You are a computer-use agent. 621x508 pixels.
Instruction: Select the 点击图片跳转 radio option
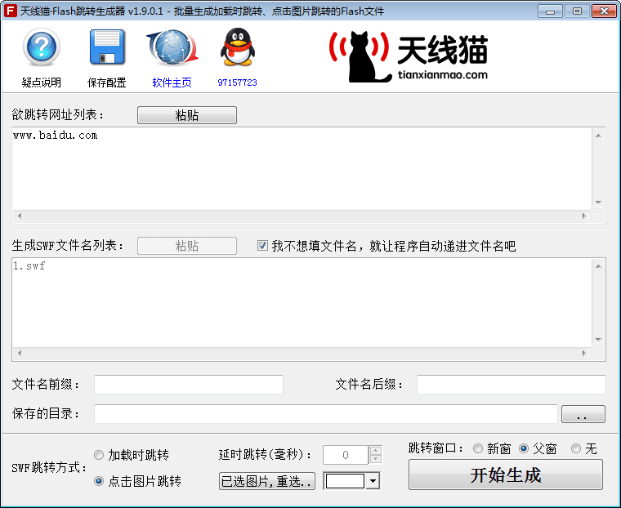[x=99, y=481]
